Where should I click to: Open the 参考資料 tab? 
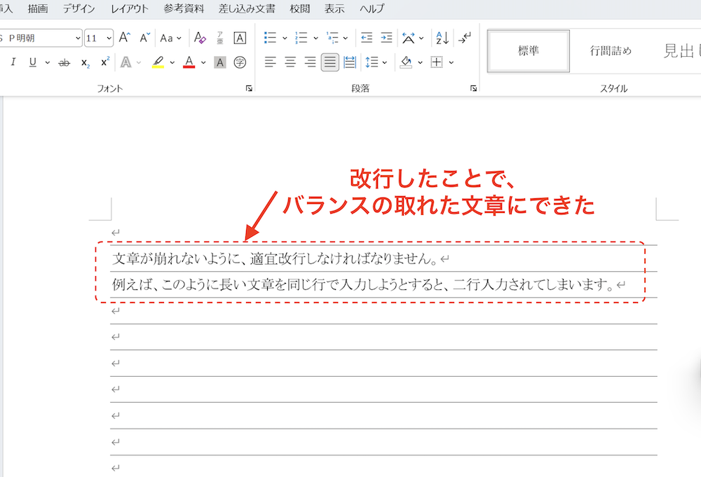pos(184,8)
